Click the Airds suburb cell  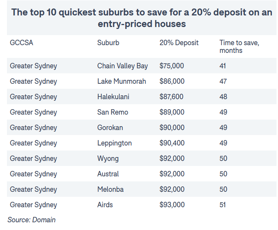coord(105,205)
